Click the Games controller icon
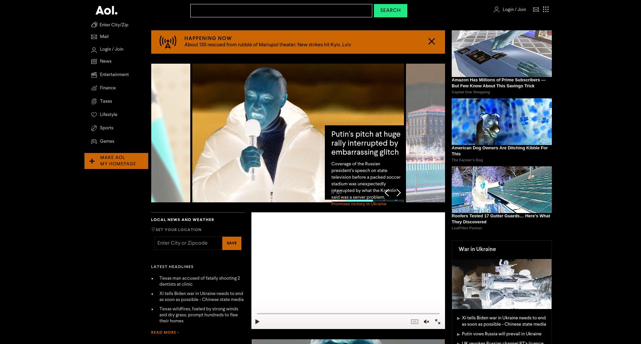Screen dimensions: 641x344 (x=94, y=141)
